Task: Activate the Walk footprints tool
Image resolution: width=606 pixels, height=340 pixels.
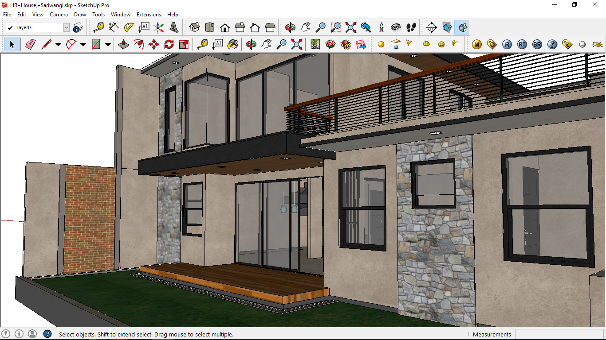Action: pyautogui.click(x=411, y=27)
